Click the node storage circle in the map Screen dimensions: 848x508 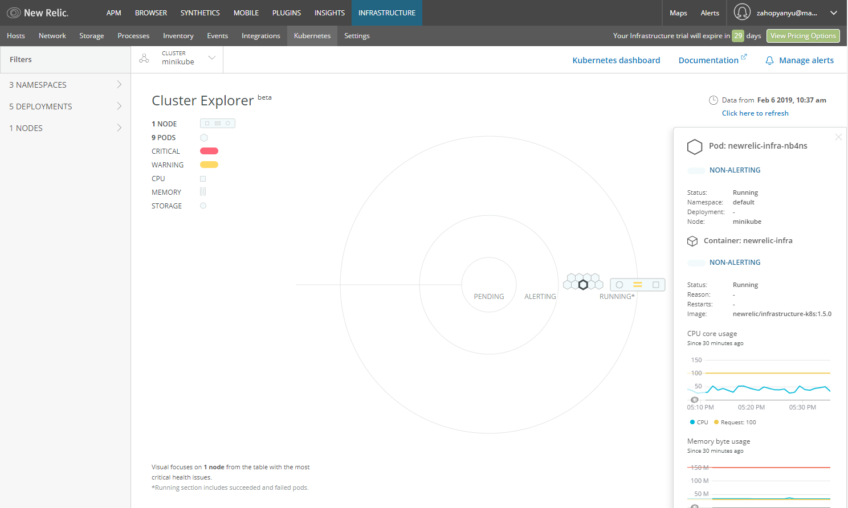pyautogui.click(x=619, y=285)
